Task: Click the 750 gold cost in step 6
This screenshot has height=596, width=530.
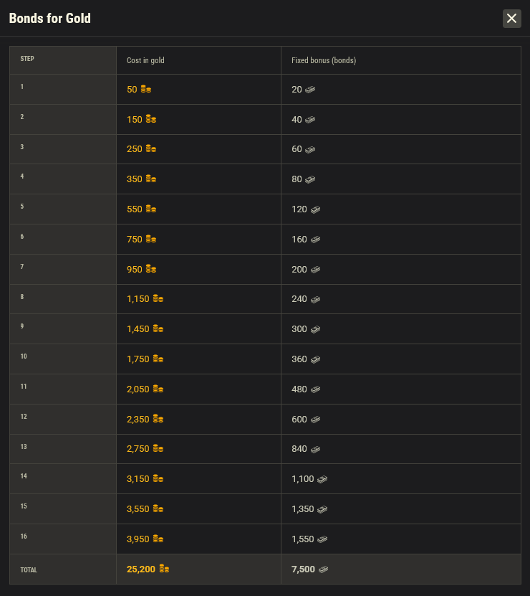Action: coord(135,240)
